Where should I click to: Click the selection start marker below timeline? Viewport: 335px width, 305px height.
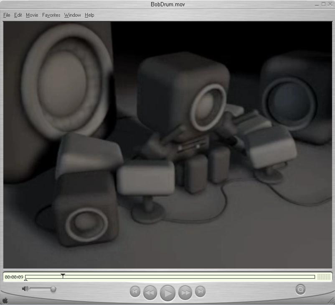click(x=26, y=280)
